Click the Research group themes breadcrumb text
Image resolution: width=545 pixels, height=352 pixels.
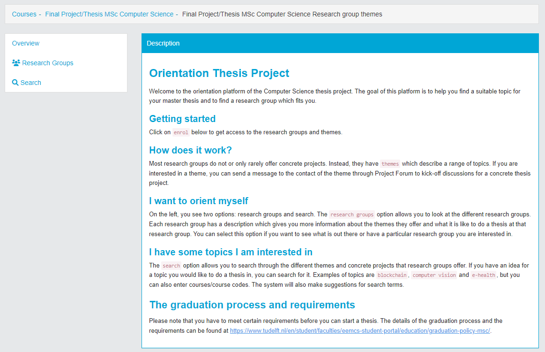pyautogui.click(x=282, y=14)
